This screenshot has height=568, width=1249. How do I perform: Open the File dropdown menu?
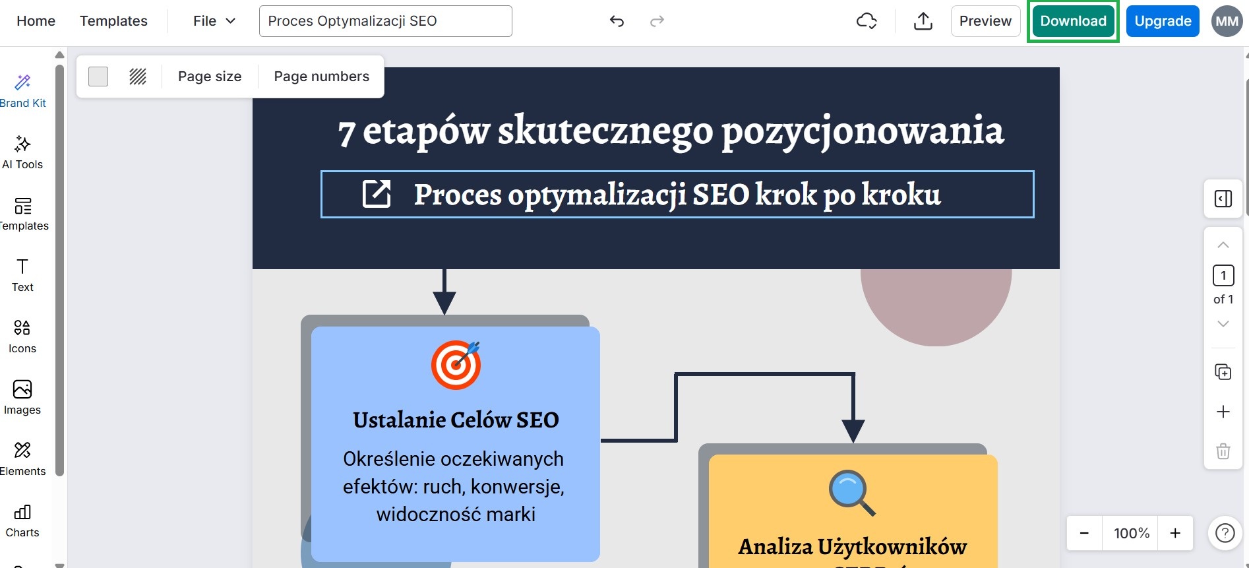214,21
